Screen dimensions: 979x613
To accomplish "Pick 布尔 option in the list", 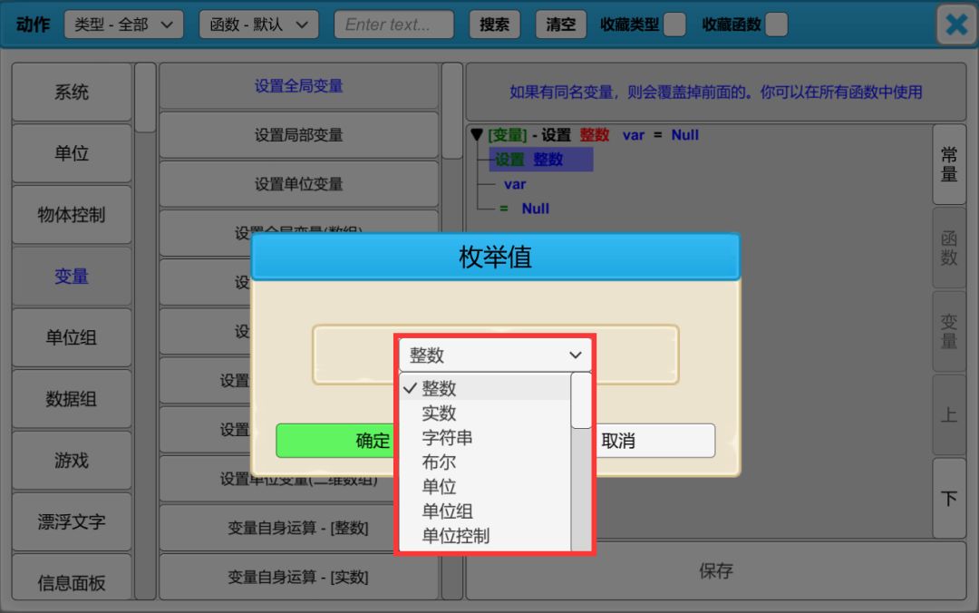I will [440, 462].
